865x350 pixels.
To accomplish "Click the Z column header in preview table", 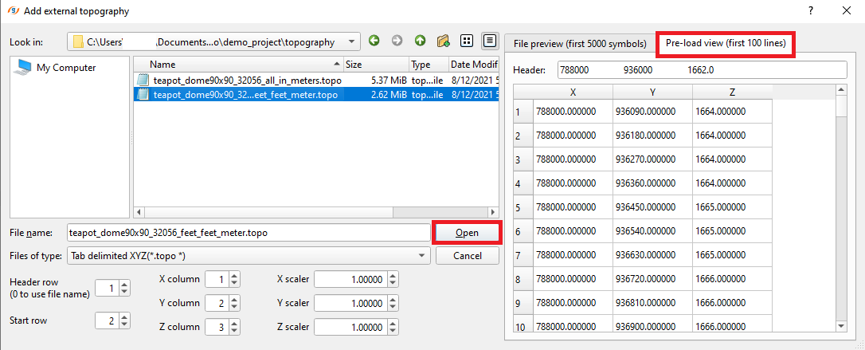I will [733, 92].
